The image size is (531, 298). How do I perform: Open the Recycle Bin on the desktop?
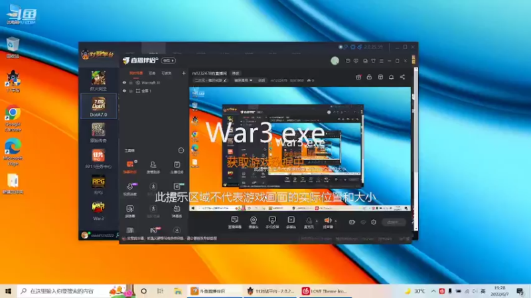click(x=13, y=48)
